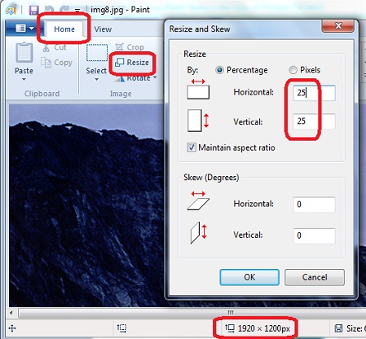Click the Cut scissors command
366x339 pixels.
click(55, 47)
